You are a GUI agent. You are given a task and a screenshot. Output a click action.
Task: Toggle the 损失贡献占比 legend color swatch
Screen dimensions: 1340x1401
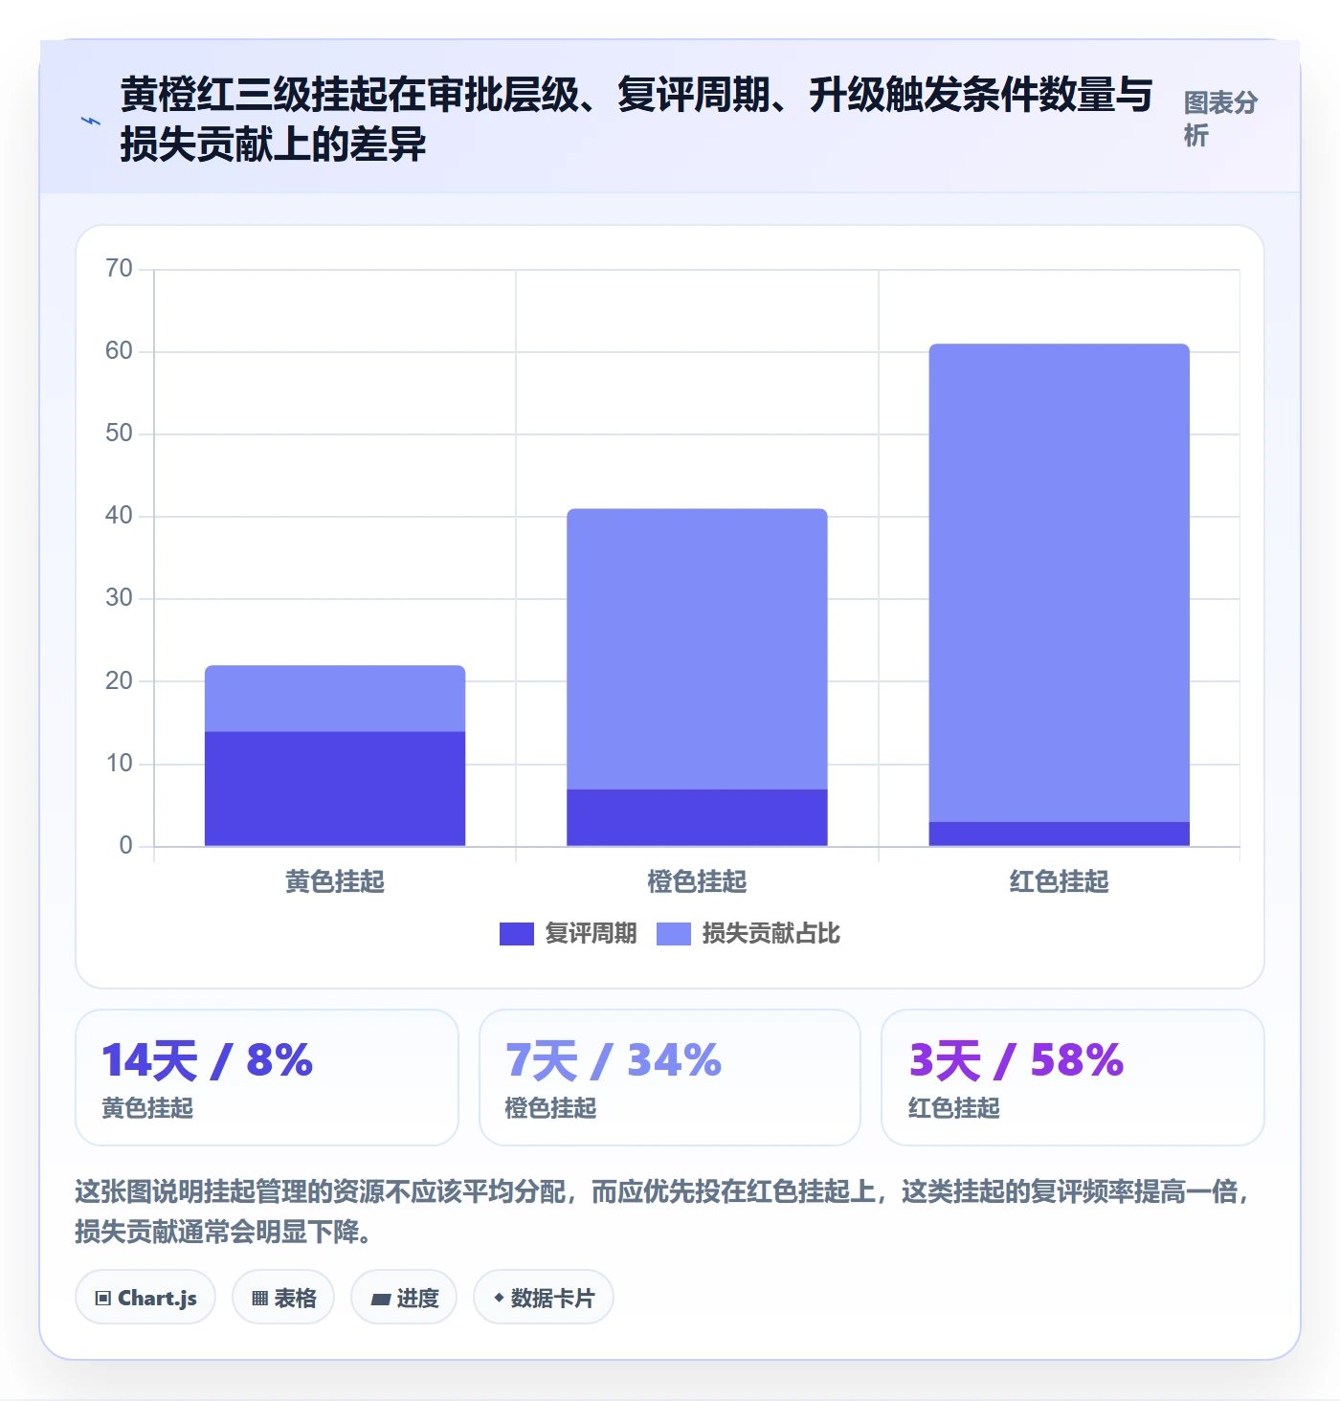[674, 934]
